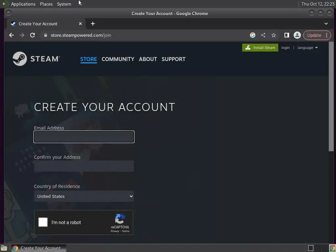Click the address bar URL

point(81,35)
